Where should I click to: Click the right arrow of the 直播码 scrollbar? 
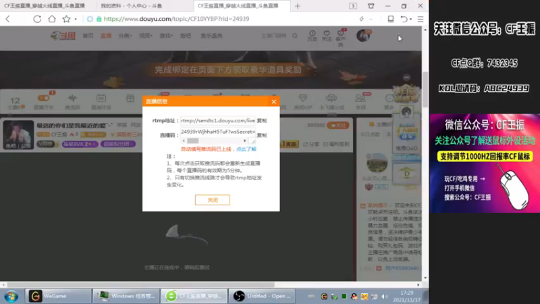tap(245, 141)
